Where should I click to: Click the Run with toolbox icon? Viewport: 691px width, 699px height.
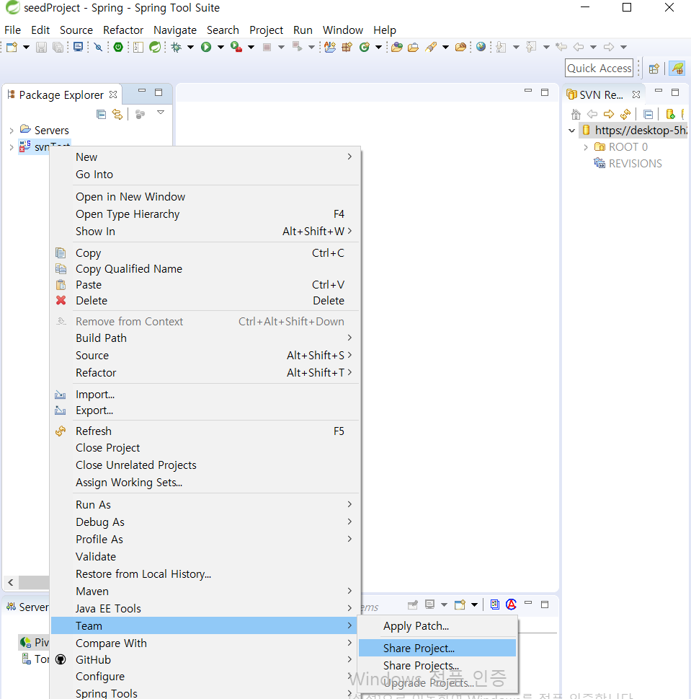[x=236, y=47]
